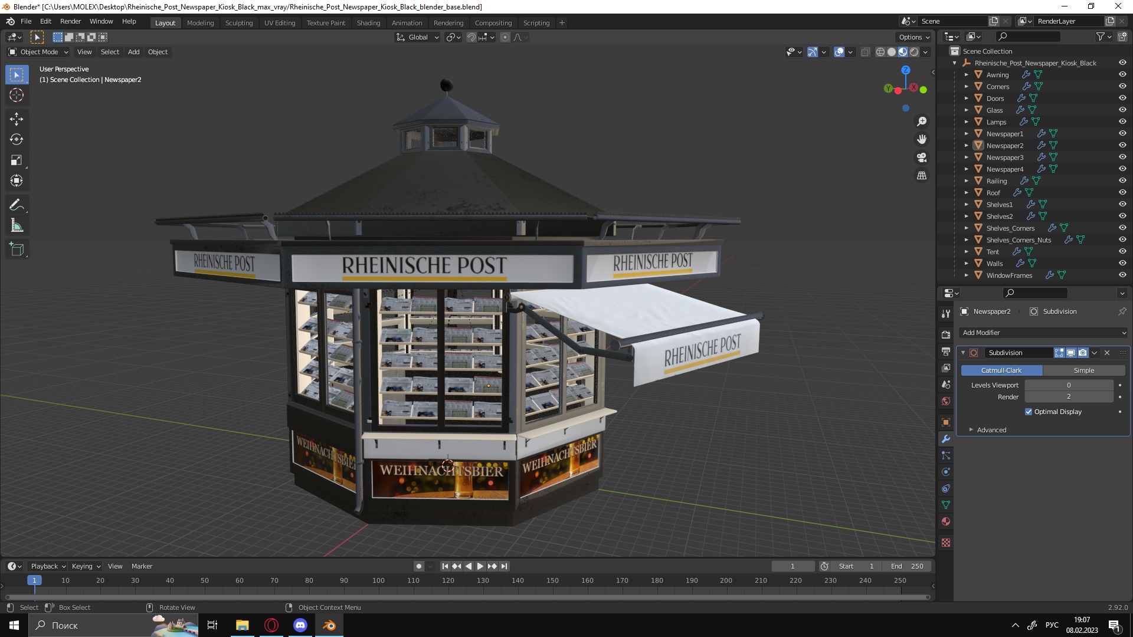Open the Global transform orientation dropdown
This screenshot has width=1133, height=637.
(418, 37)
